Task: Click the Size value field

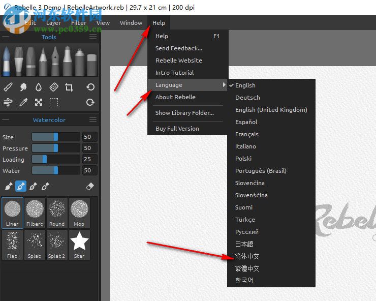Action: (90, 137)
